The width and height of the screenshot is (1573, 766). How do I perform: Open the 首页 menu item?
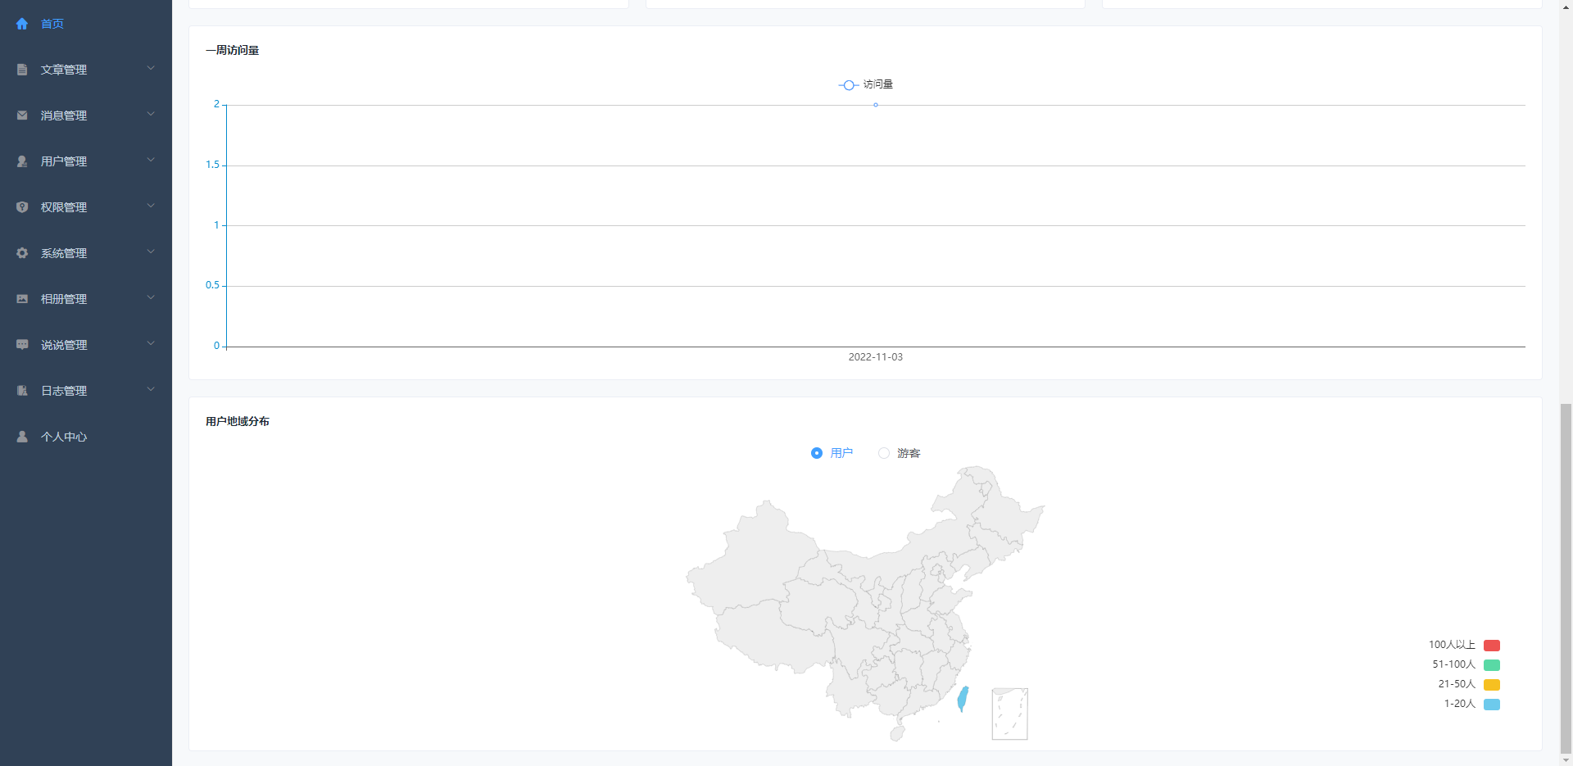52,24
